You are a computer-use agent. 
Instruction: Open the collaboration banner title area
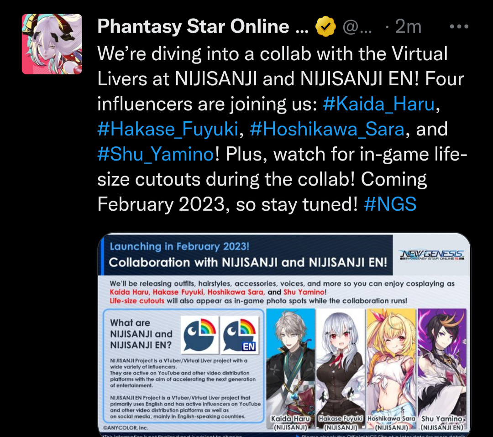point(246,255)
